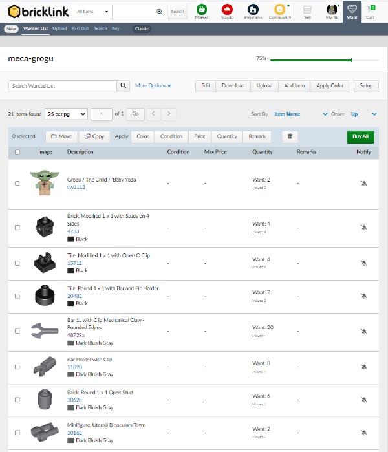Click the Black color swatch for part 4733
The height and width of the screenshot is (452, 388).
pos(70,239)
